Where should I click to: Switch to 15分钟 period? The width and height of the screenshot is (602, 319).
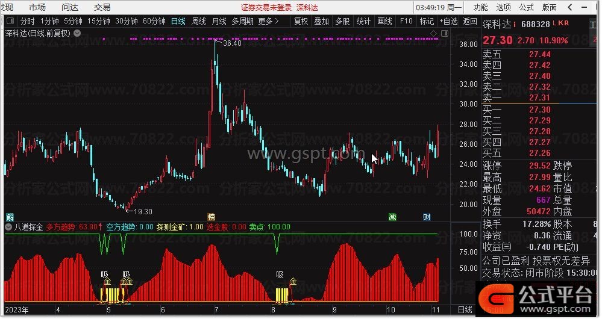click(99, 21)
